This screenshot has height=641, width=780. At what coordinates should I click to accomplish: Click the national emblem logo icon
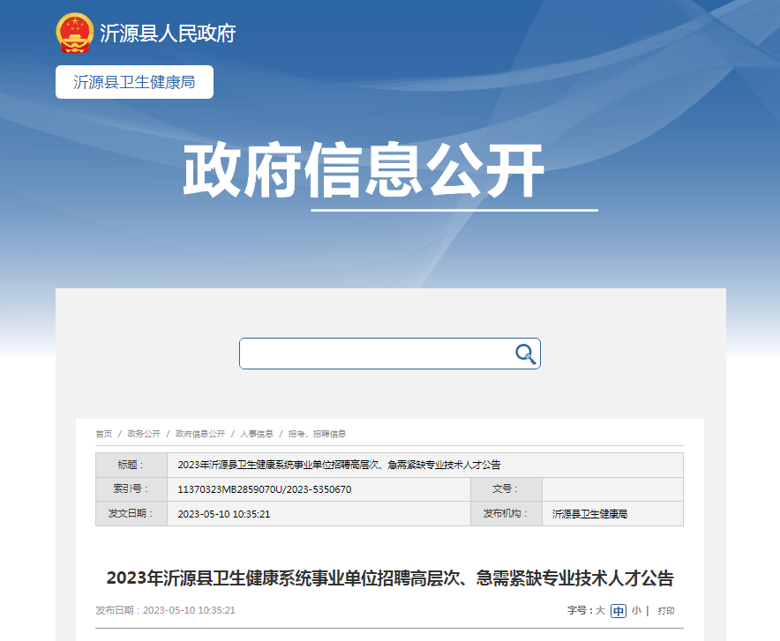(75, 33)
